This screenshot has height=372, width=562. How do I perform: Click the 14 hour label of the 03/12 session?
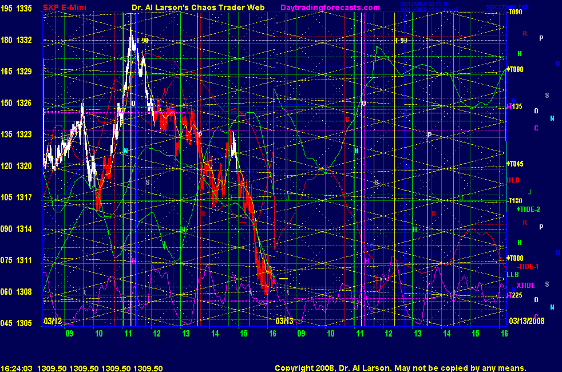pos(215,334)
